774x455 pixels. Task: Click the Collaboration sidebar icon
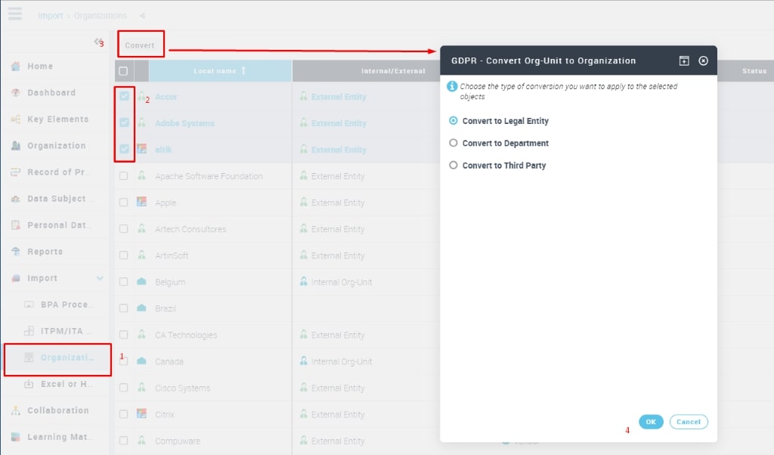pos(15,410)
